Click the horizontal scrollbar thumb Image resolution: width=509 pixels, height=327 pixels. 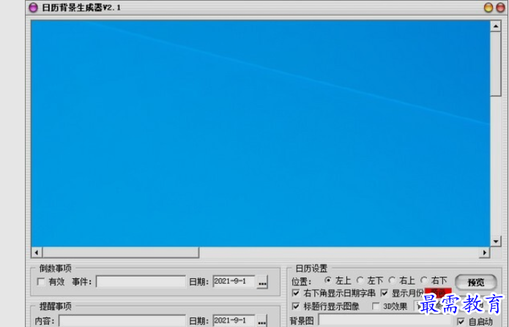pyautogui.click(x=120, y=252)
